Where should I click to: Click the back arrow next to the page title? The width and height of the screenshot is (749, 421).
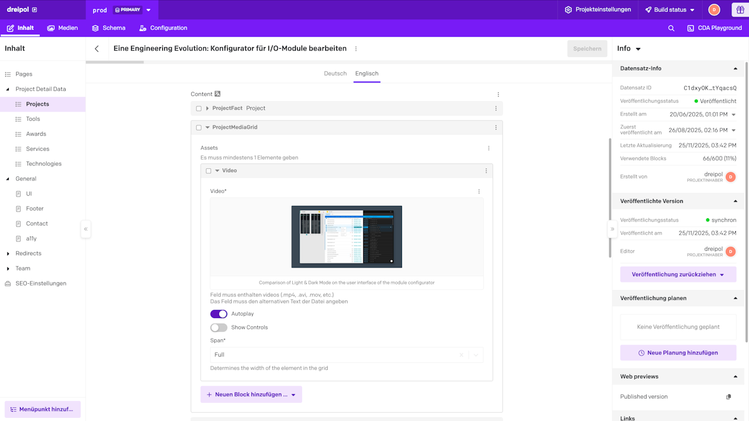tap(97, 48)
